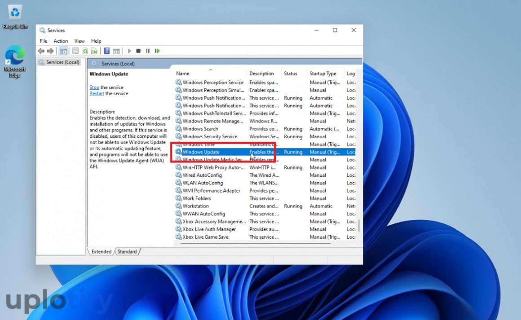Open the Action menu

click(61, 41)
